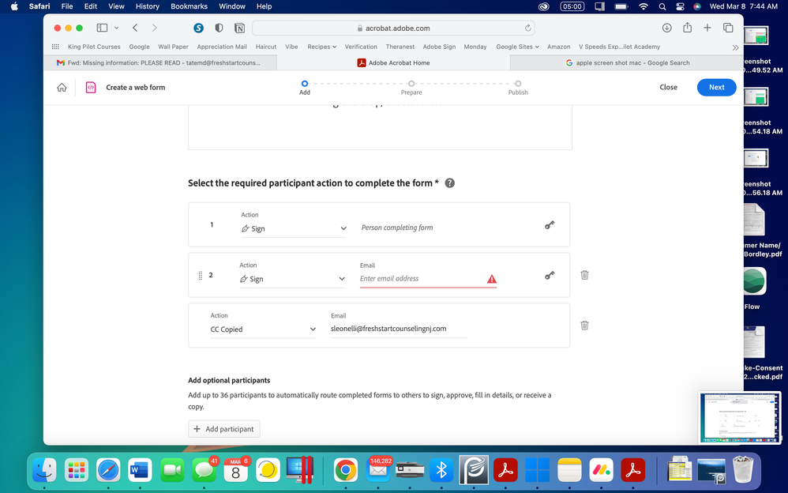Click the help question mark beside participant action heading
This screenshot has width=788, height=493.
coord(449,183)
